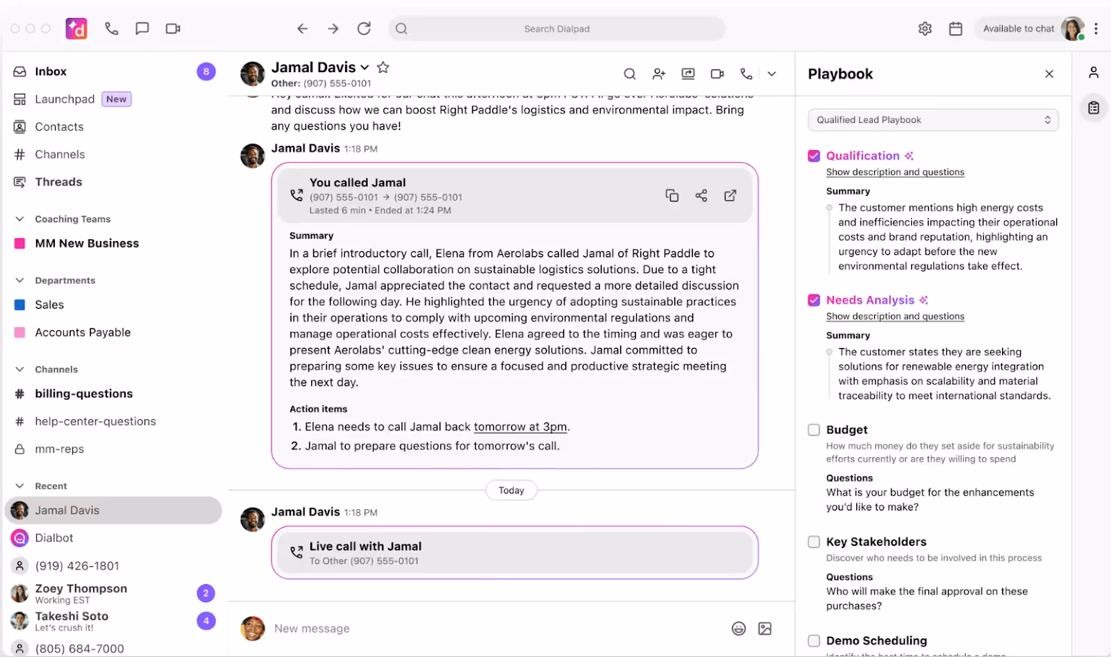Close the Playbook panel
Screen dimensions: 1111x657
click(1049, 74)
